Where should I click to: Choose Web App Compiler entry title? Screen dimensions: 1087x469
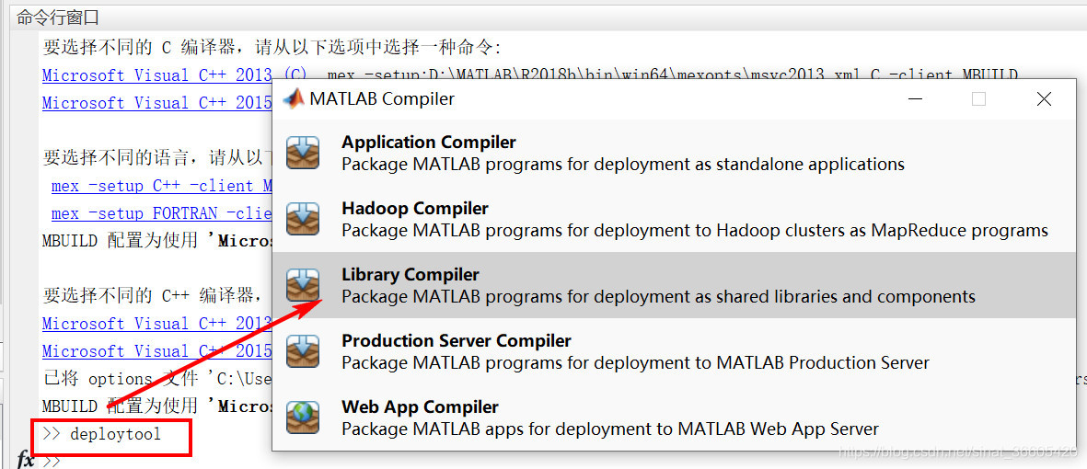coord(420,406)
